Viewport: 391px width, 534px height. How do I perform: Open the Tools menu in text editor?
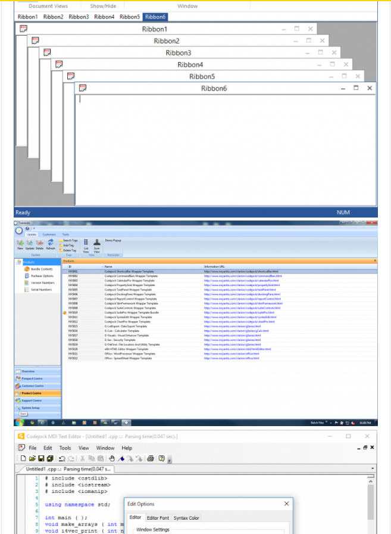[x=65, y=448]
